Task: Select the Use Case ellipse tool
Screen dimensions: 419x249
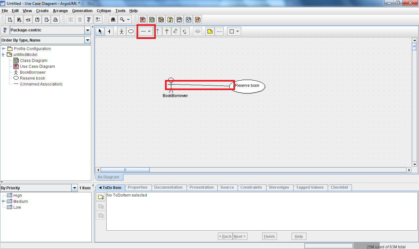Action: pos(131,31)
